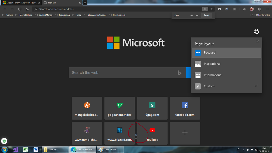Click the Search the web box
The image size is (272, 153).
127,73
